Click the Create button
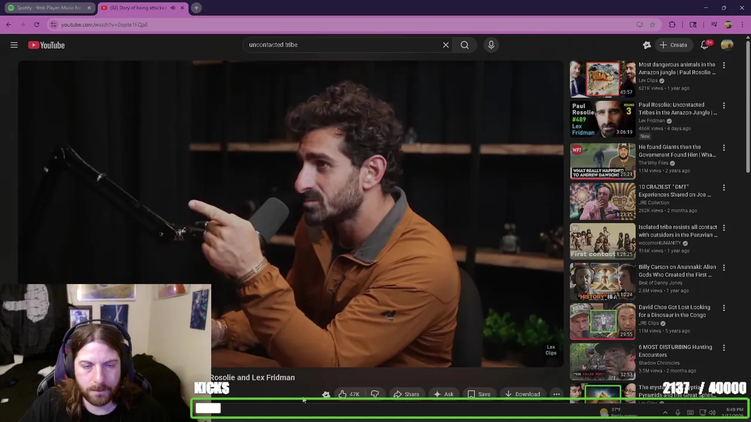 coord(673,45)
